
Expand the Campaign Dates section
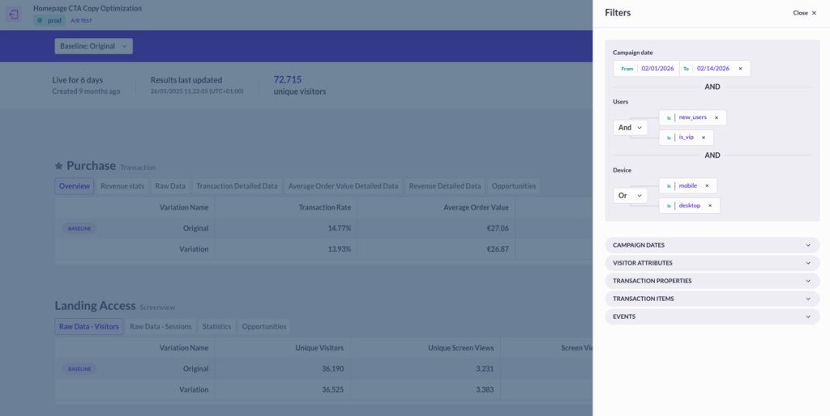712,245
